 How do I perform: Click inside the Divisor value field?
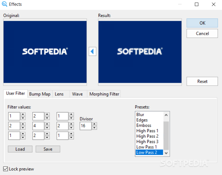click(85, 126)
